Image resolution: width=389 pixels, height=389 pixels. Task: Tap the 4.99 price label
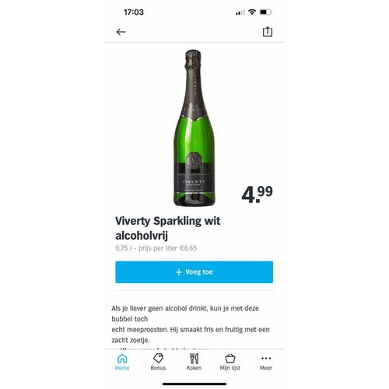tap(257, 194)
